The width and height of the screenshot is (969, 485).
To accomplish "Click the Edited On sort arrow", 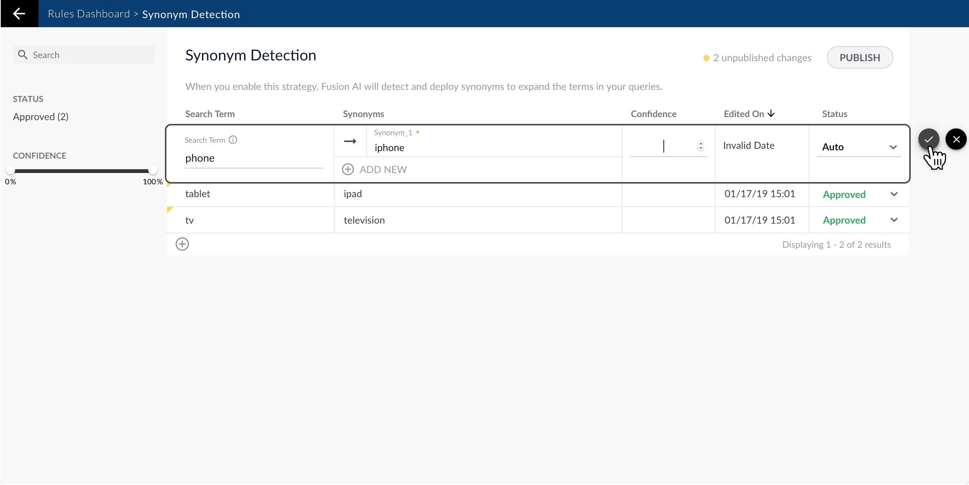I will click(x=771, y=114).
